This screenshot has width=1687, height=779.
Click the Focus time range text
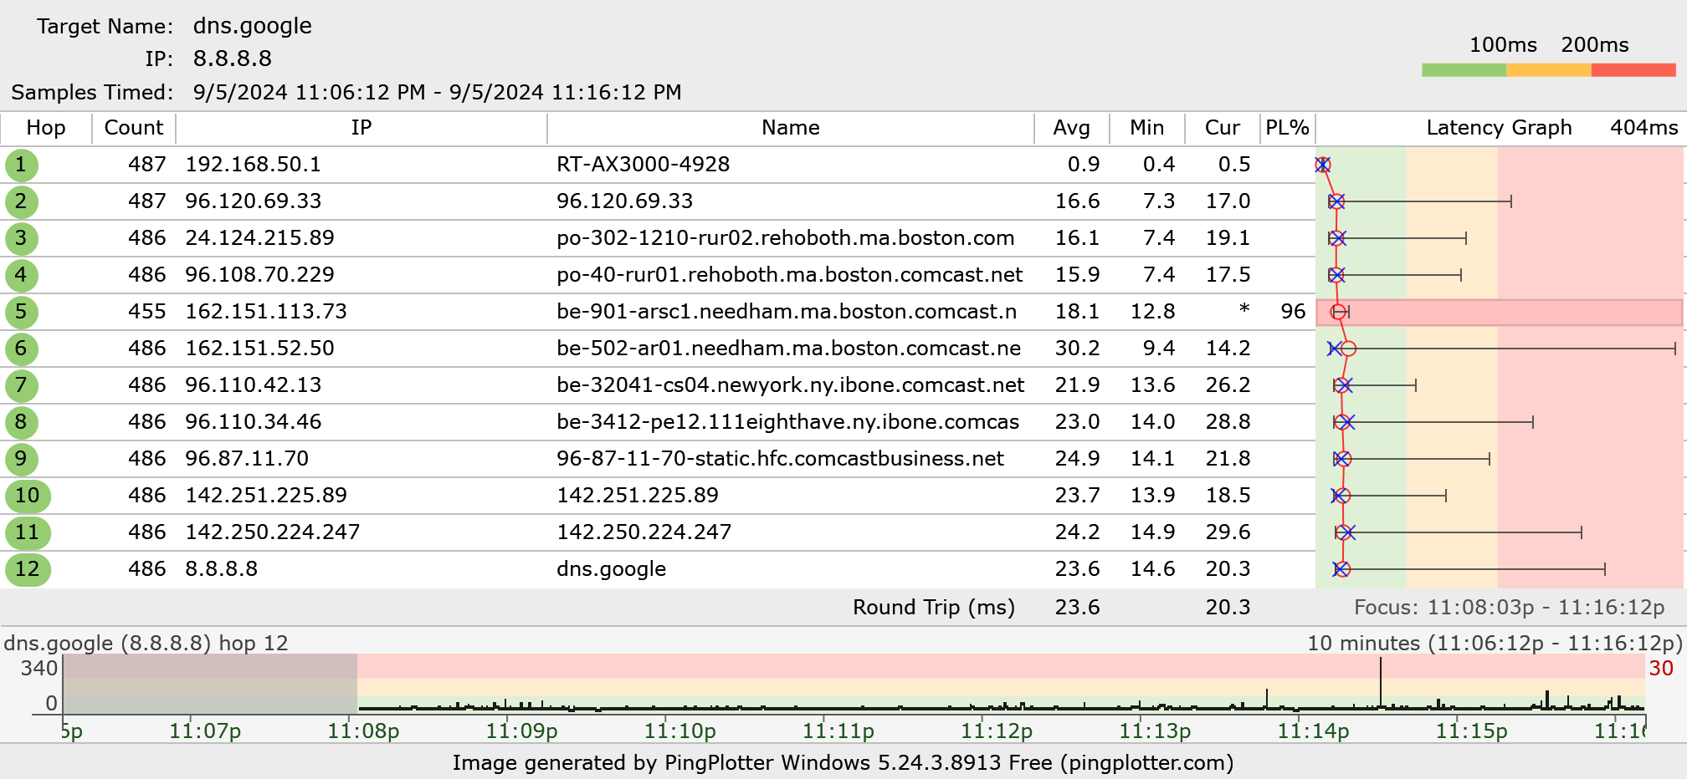click(1510, 608)
